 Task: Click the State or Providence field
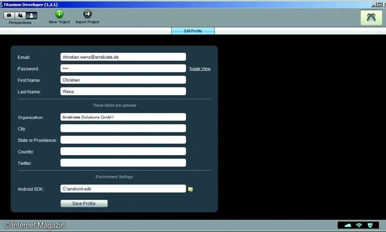pyautogui.click(x=123, y=140)
